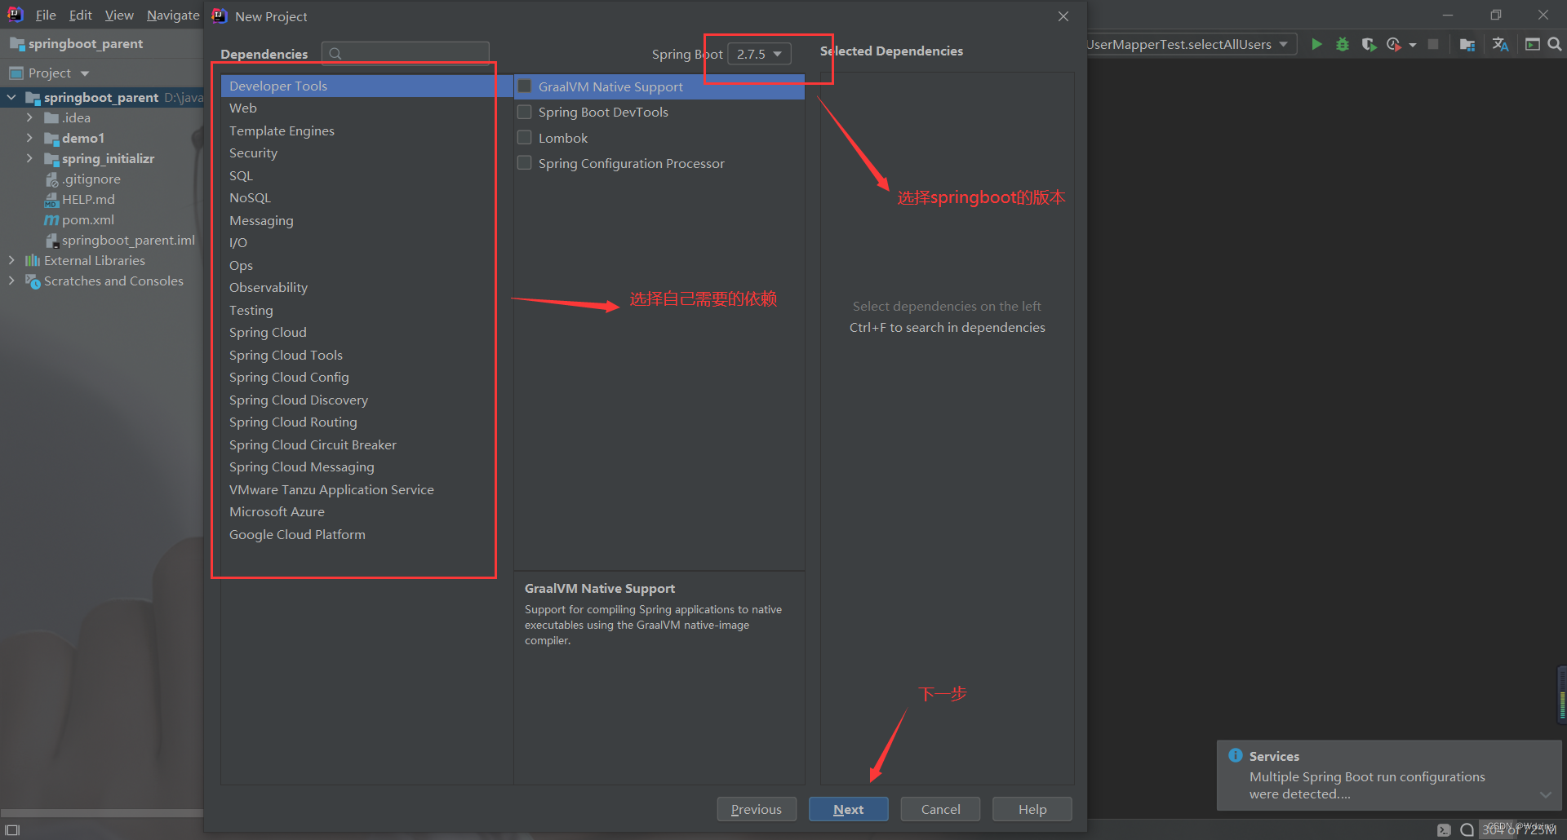Click the Previous button
Screen dimensions: 1567x840
coord(757,809)
